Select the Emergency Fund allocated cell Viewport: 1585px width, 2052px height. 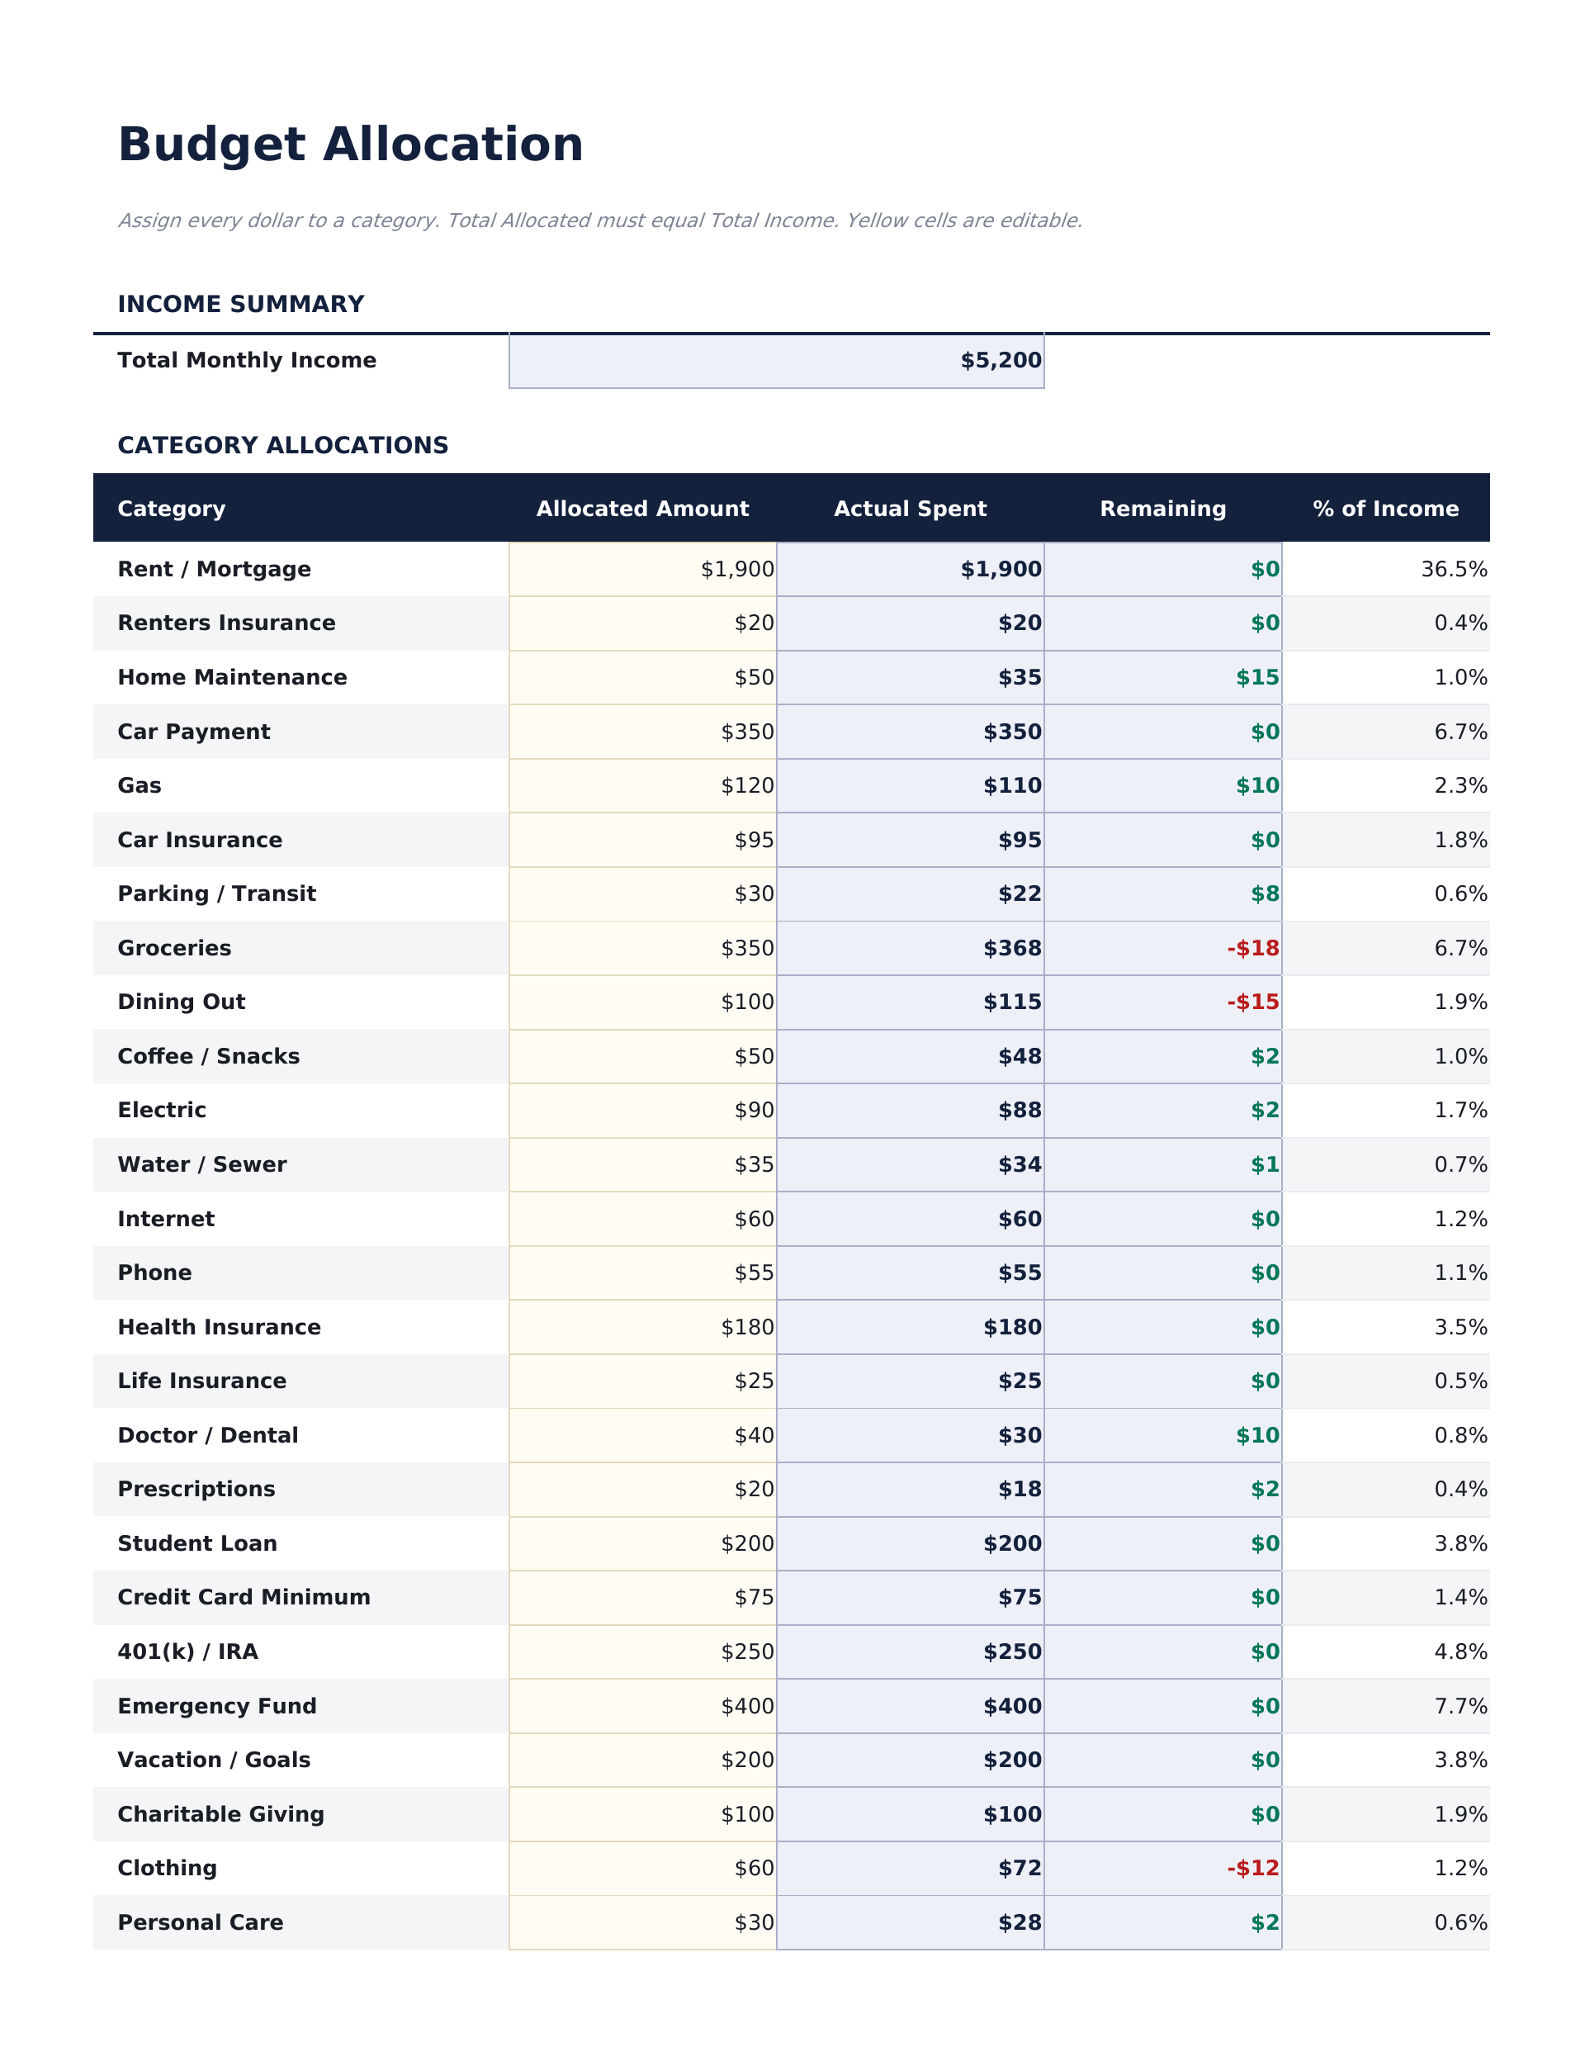tap(642, 1706)
